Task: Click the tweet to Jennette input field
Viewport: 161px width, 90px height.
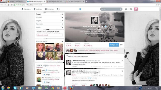Action: tap(50, 35)
